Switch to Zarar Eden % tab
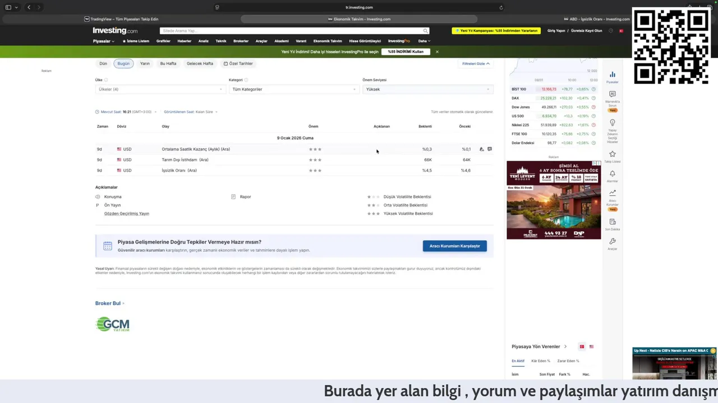This screenshot has height=403, width=718. pyautogui.click(x=568, y=361)
